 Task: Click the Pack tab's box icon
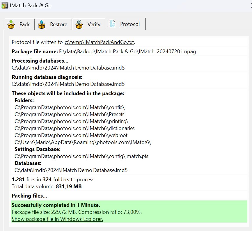(x=11, y=24)
